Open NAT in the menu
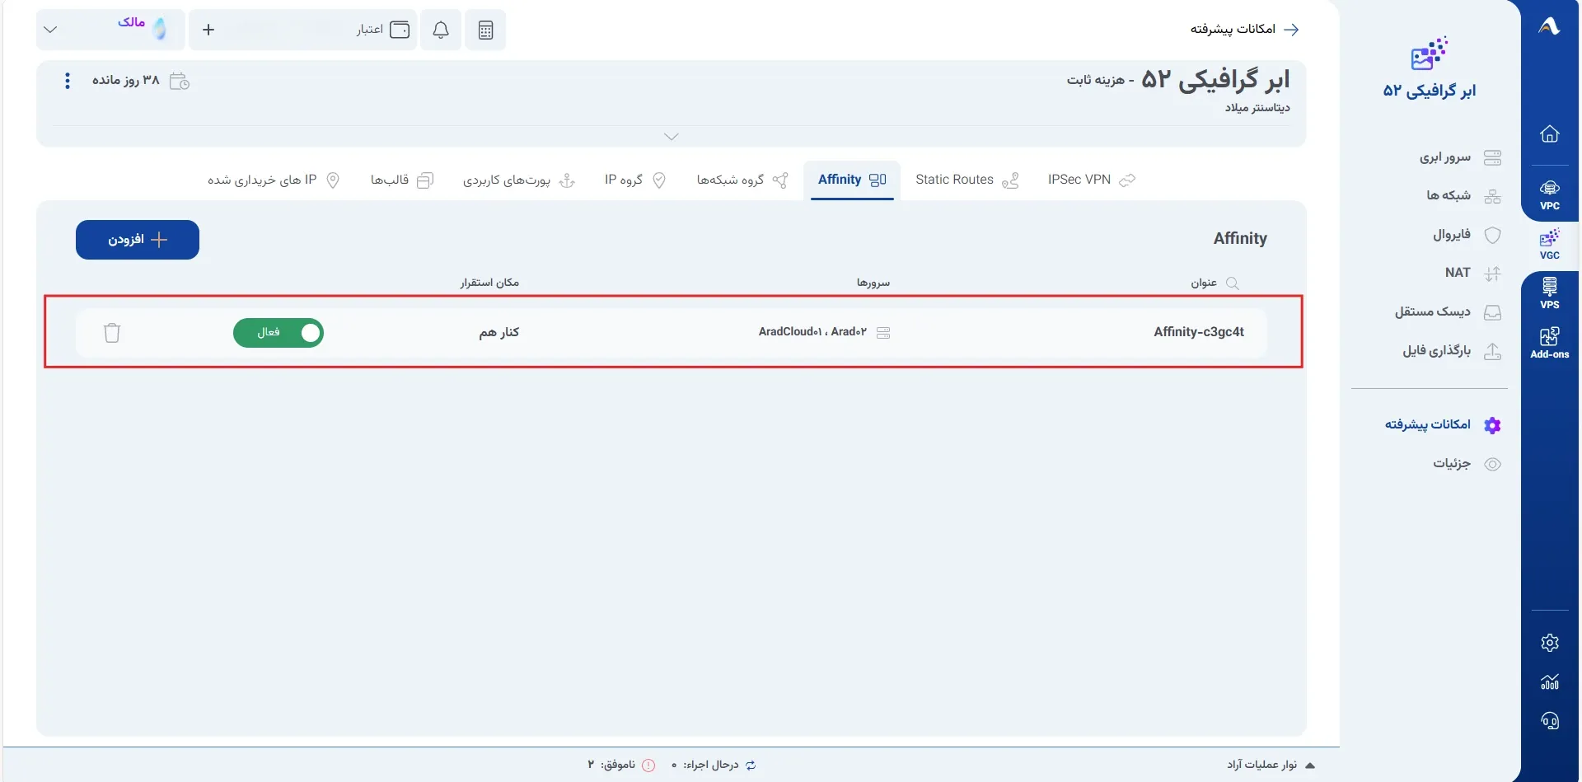Image resolution: width=1582 pixels, height=782 pixels. (1472, 273)
